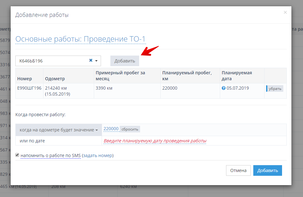The height and width of the screenshot is (197, 303).
Task: Clear the selected vehicle К646ЬБ196
Action: 90,61
